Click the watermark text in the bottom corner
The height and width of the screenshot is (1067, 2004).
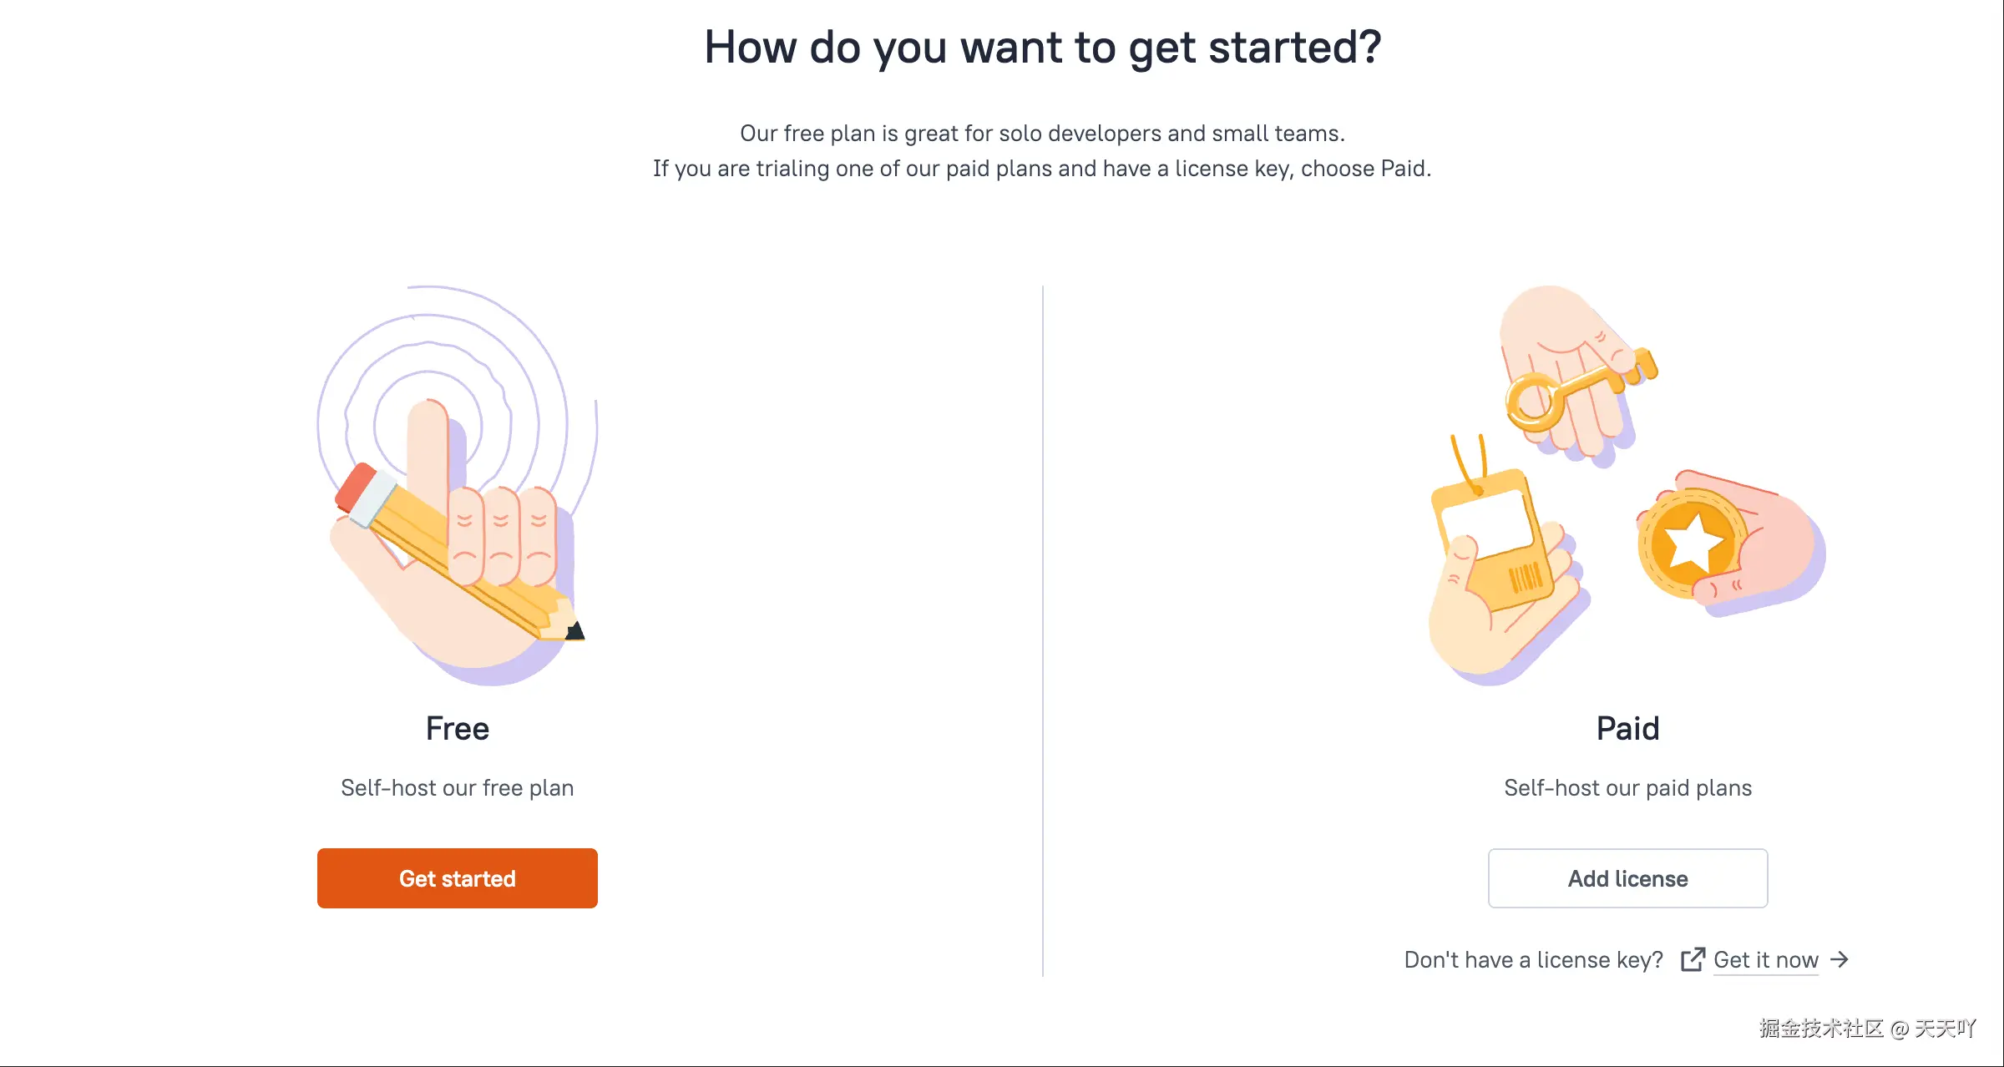point(1867,1029)
